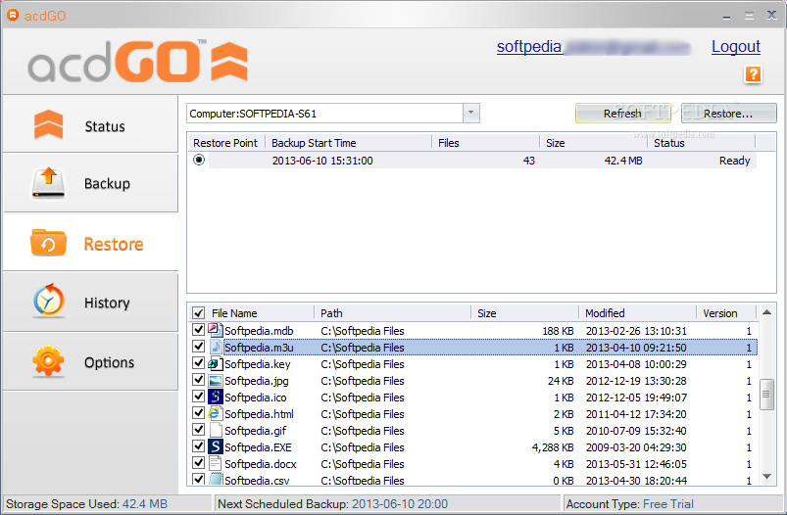Uncheck the Softpedia.ico checkbox
This screenshot has height=515, width=787.
(x=198, y=397)
